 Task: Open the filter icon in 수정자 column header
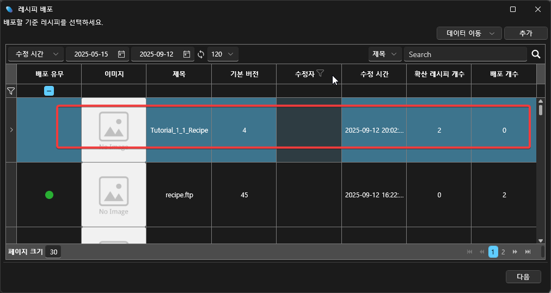[x=320, y=73]
